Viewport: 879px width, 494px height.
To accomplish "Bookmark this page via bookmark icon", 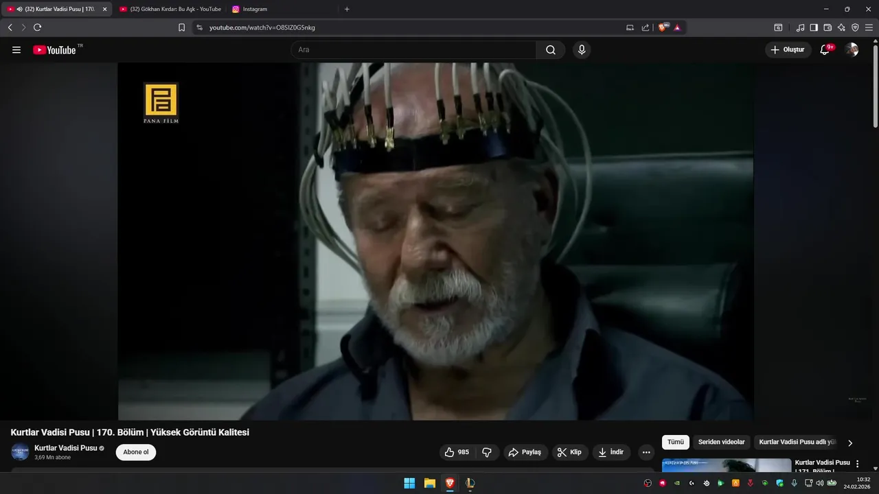I will point(181,27).
